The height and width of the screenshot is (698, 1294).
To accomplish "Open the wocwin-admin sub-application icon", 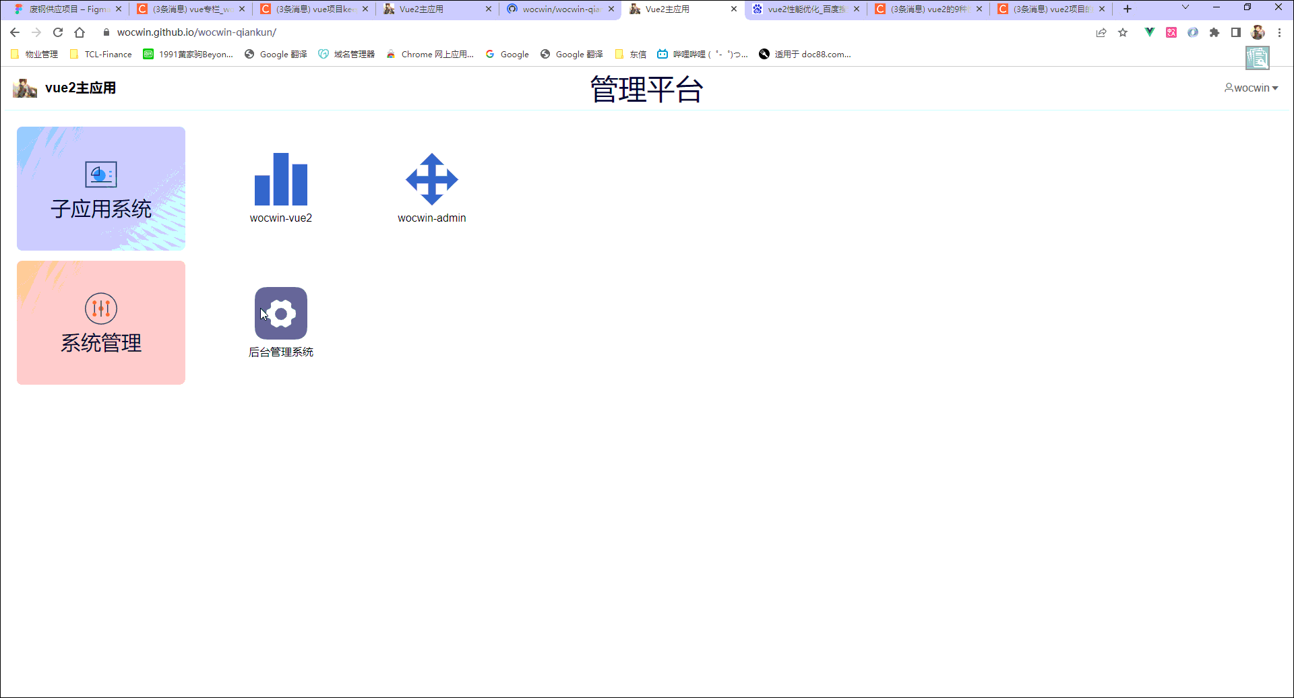I will [431, 180].
